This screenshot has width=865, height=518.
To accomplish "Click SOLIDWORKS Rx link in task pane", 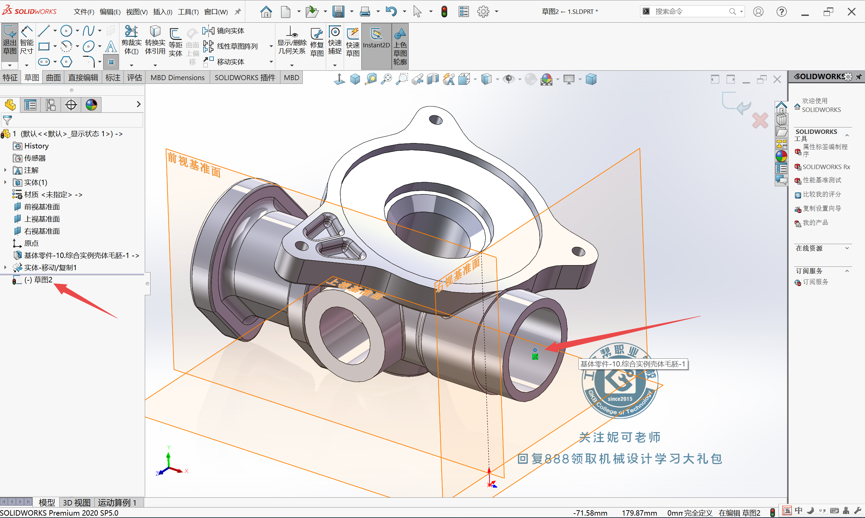I will [826, 167].
